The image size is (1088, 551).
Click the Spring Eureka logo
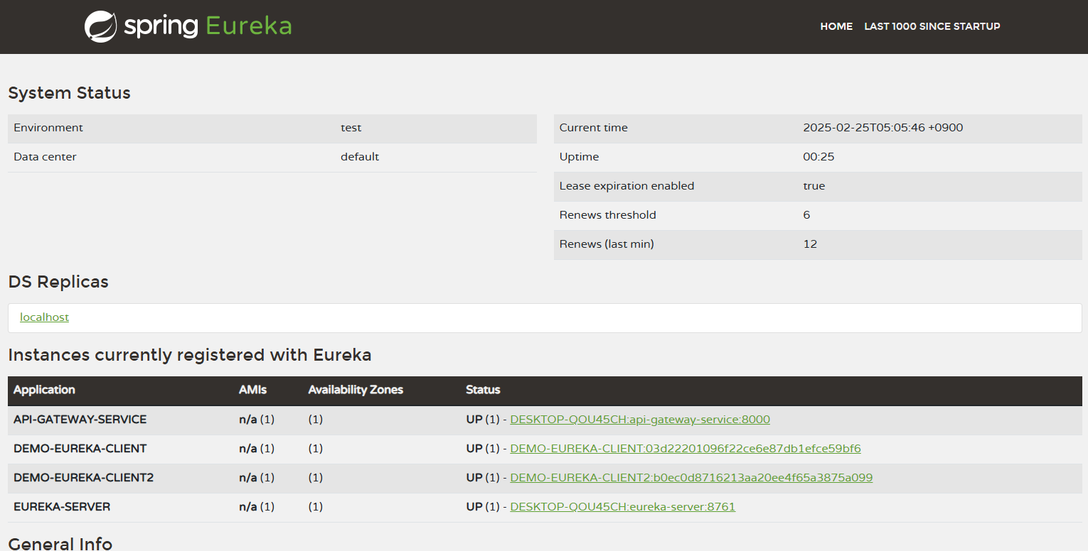click(x=187, y=26)
